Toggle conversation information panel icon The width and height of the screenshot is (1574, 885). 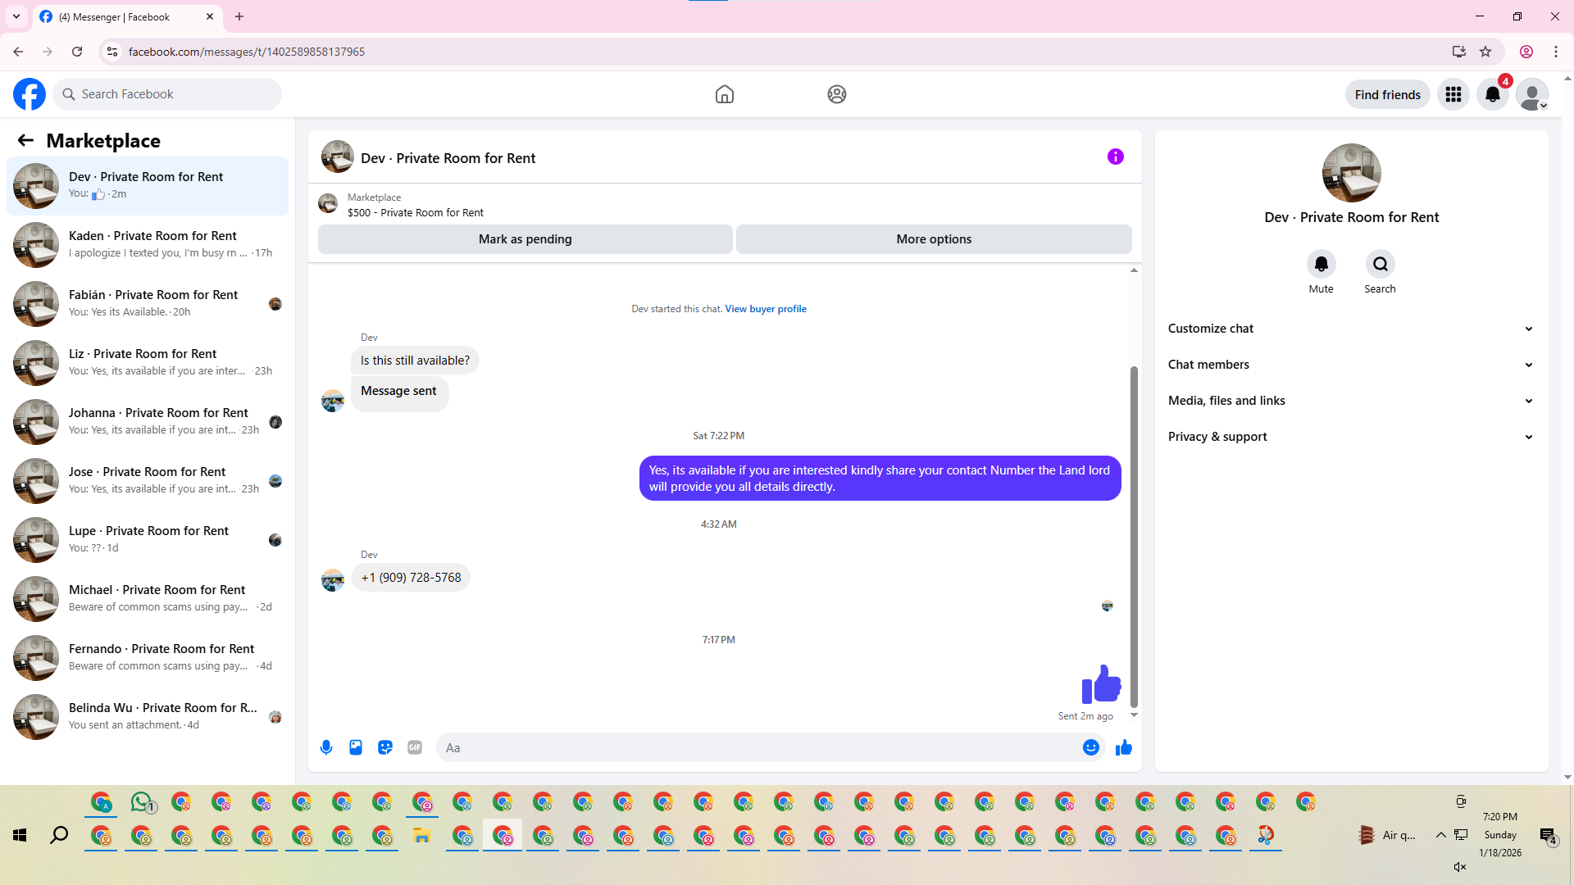1116,157
